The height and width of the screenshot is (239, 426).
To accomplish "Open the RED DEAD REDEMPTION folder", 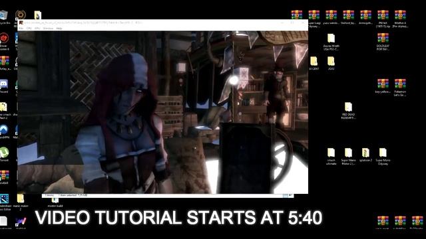I will [x=348, y=111].
